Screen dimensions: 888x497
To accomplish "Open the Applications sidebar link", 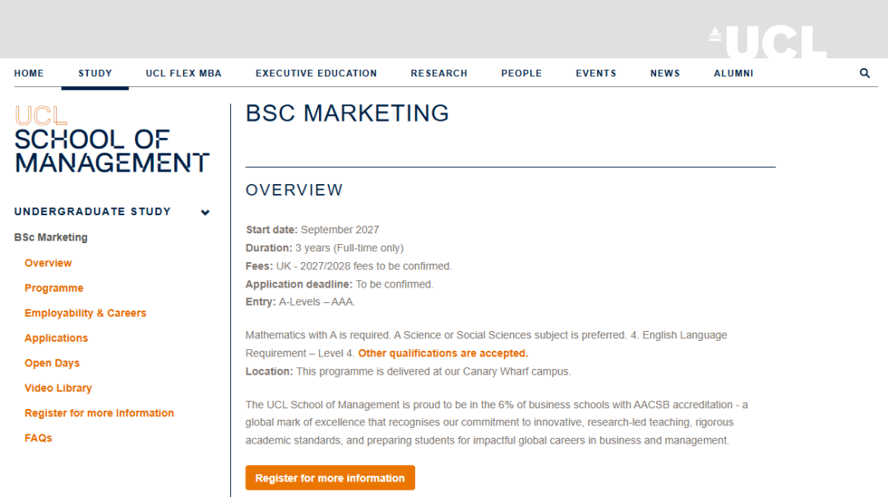I will coord(56,338).
